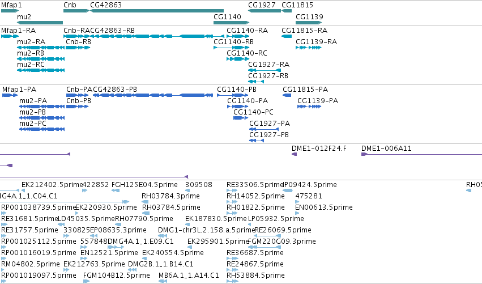Screen dimensions: 482x284
Task: Select protein mu2-PA glyph
Action: tap(42, 107)
